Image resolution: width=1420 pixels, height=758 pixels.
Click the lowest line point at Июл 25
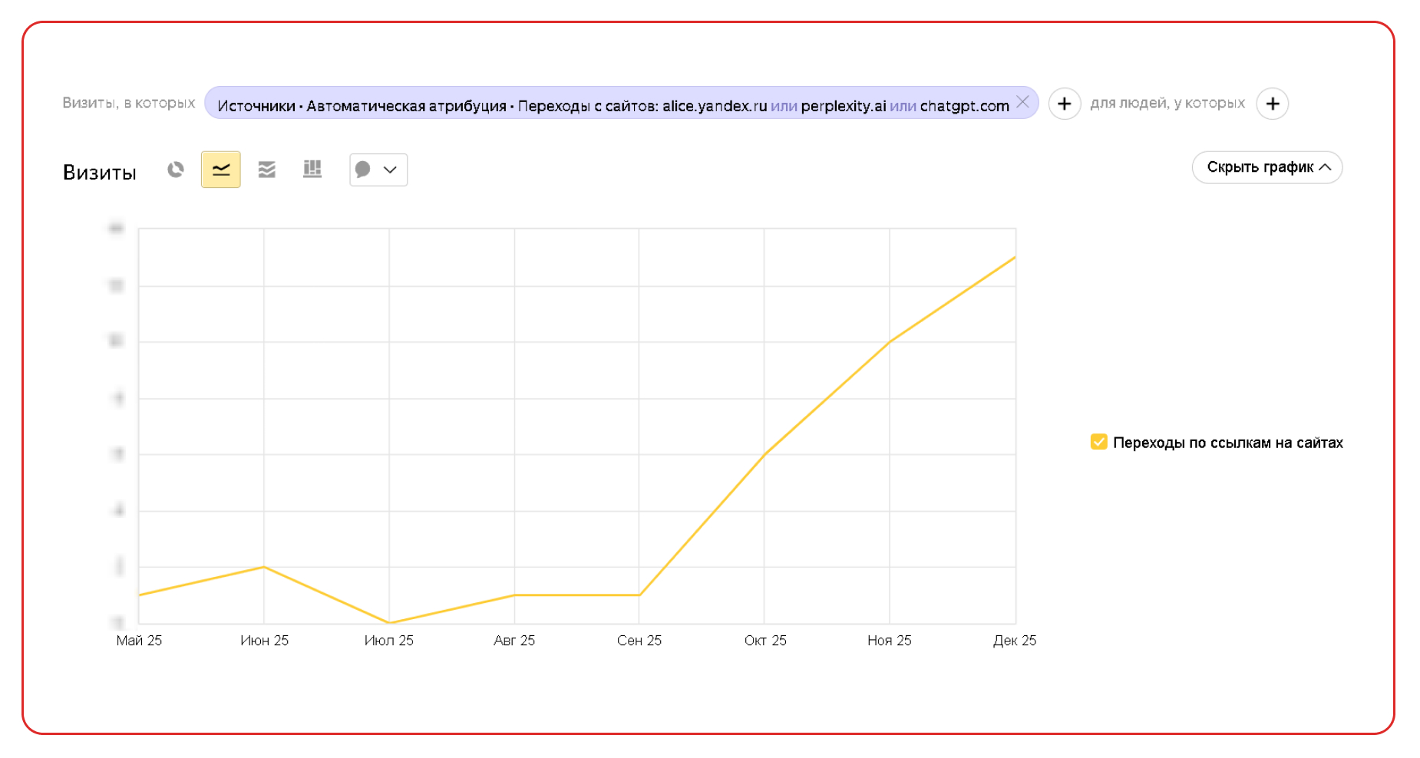tap(389, 622)
